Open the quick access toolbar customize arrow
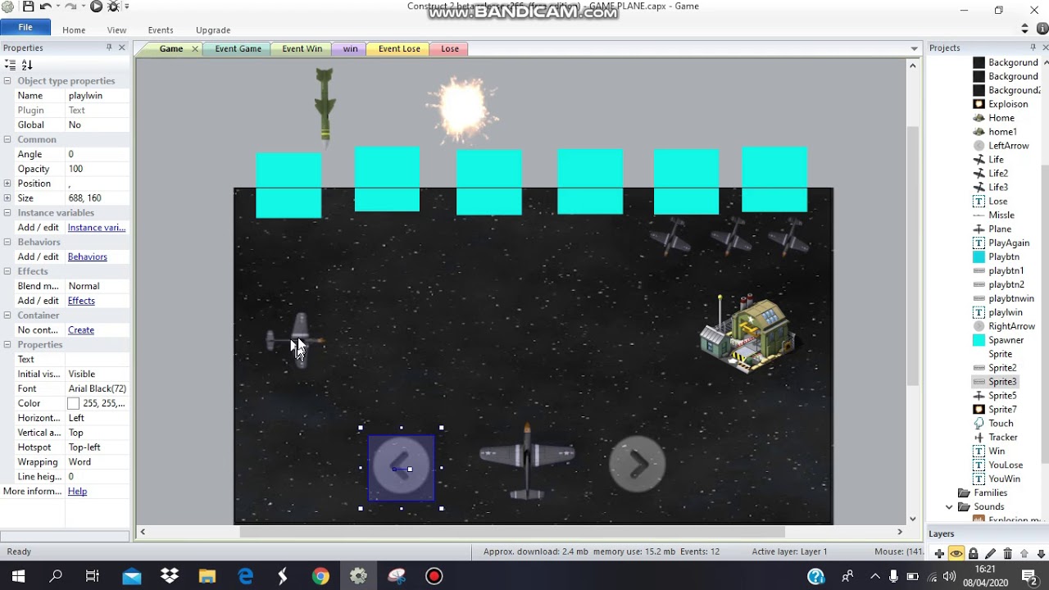 126,7
